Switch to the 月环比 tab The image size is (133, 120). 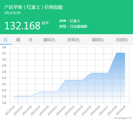point(73,40)
